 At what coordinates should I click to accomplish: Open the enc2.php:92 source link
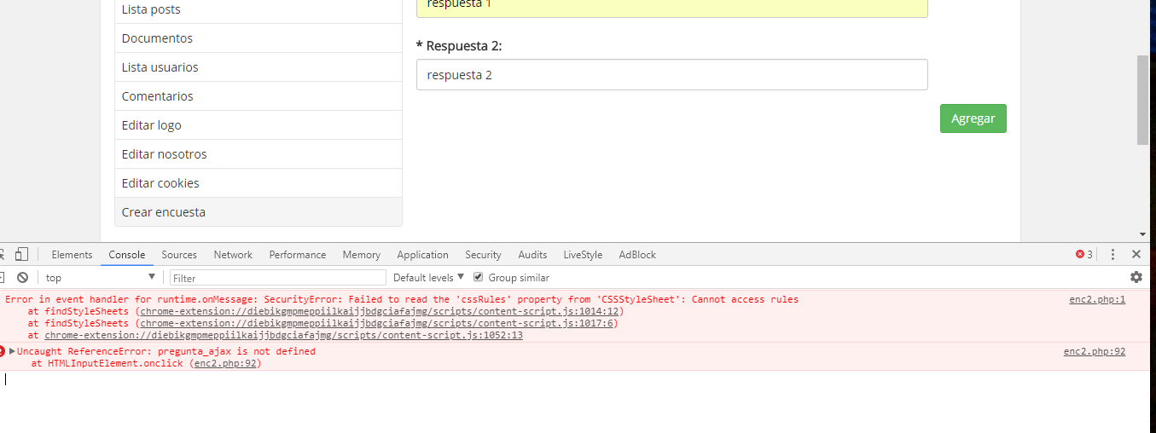tap(1094, 351)
